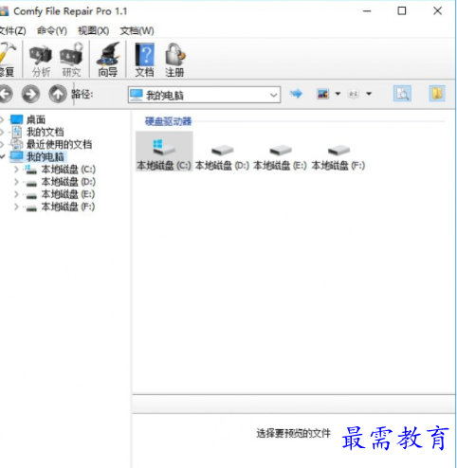The width and height of the screenshot is (457, 468).
Task: Select tree item 本地磁盘 (C:)
Action: pos(68,170)
